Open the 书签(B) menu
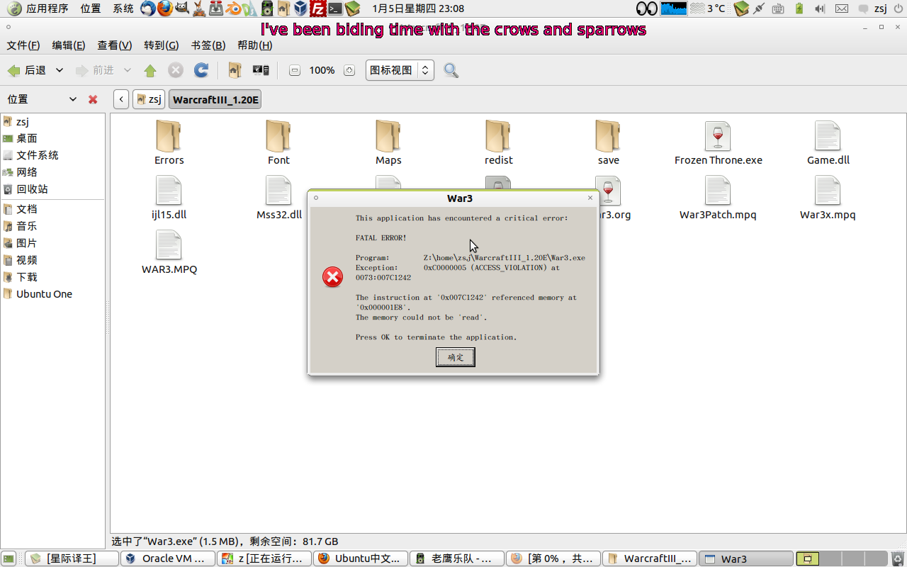The height and width of the screenshot is (567, 907). pos(208,45)
